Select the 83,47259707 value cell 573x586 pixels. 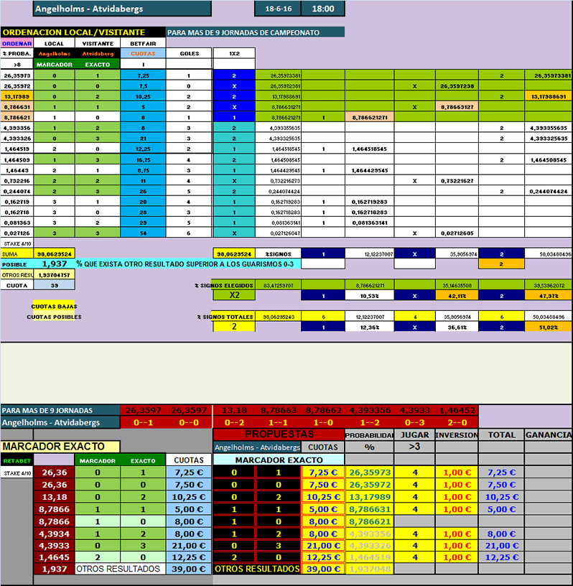278,285
